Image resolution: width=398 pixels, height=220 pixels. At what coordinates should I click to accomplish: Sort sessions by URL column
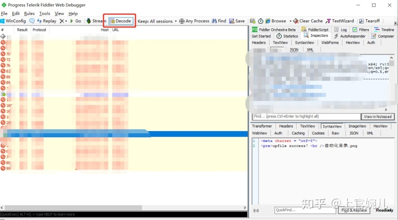pos(116,30)
